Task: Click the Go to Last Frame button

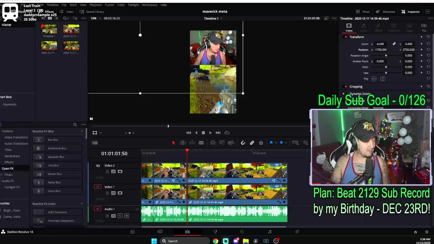Action: tap(218, 133)
